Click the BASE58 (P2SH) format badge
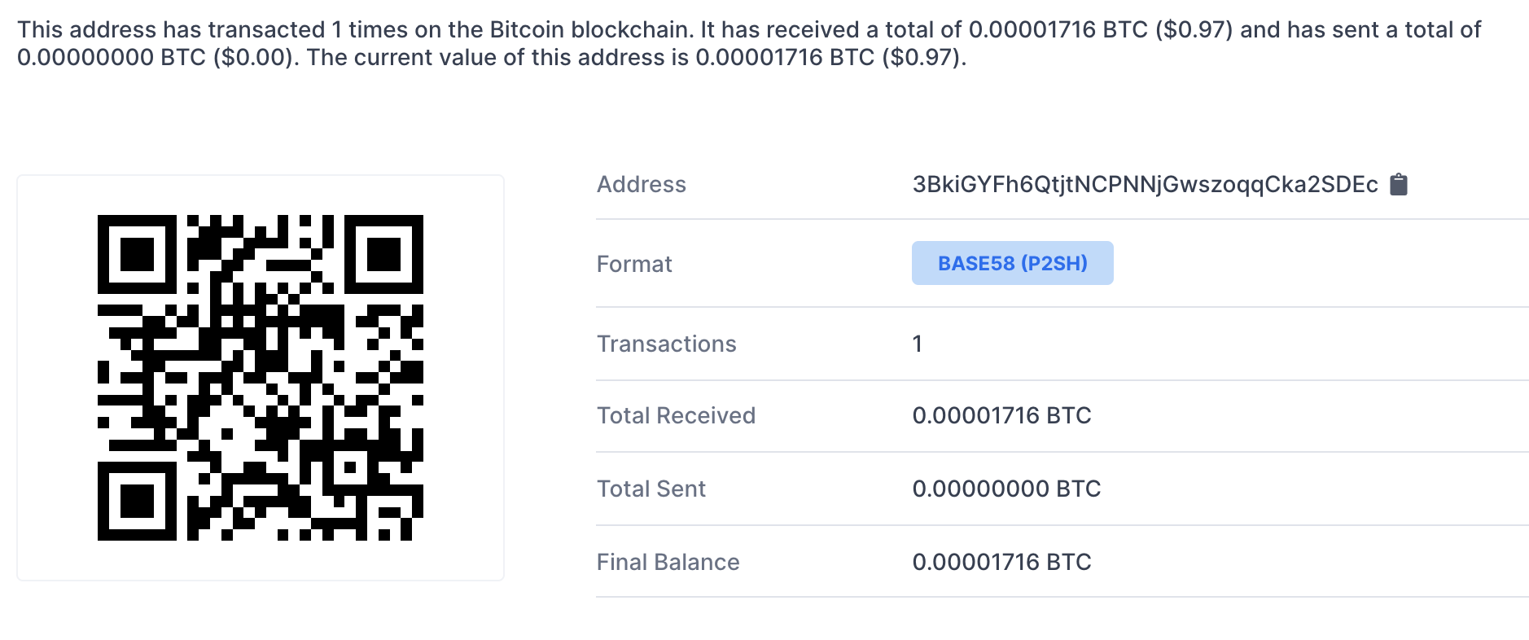Image resolution: width=1529 pixels, height=640 pixels. click(x=1012, y=263)
